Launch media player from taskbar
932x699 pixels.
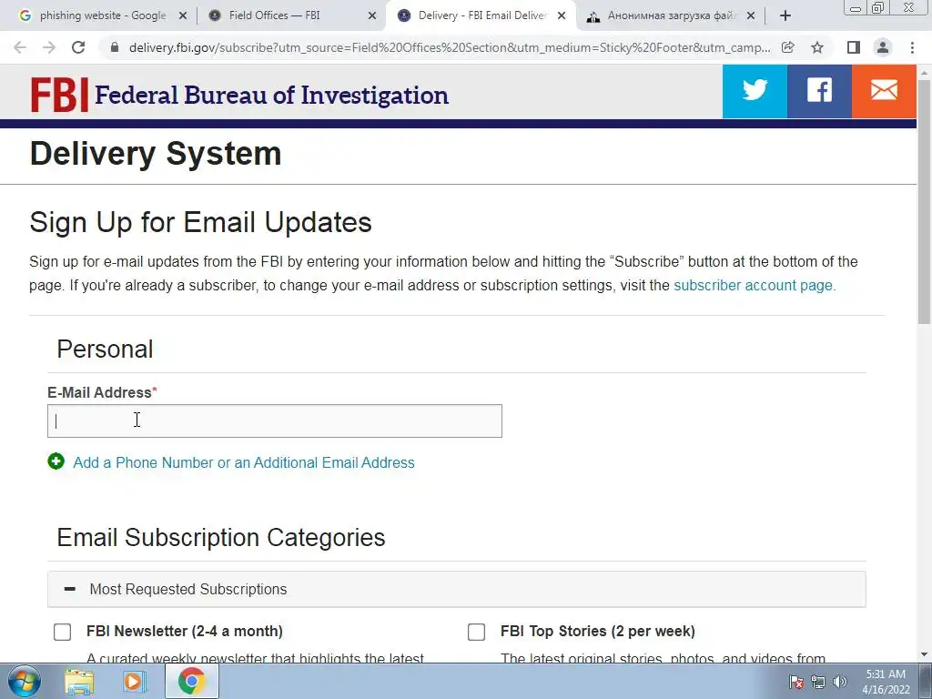[135, 682]
